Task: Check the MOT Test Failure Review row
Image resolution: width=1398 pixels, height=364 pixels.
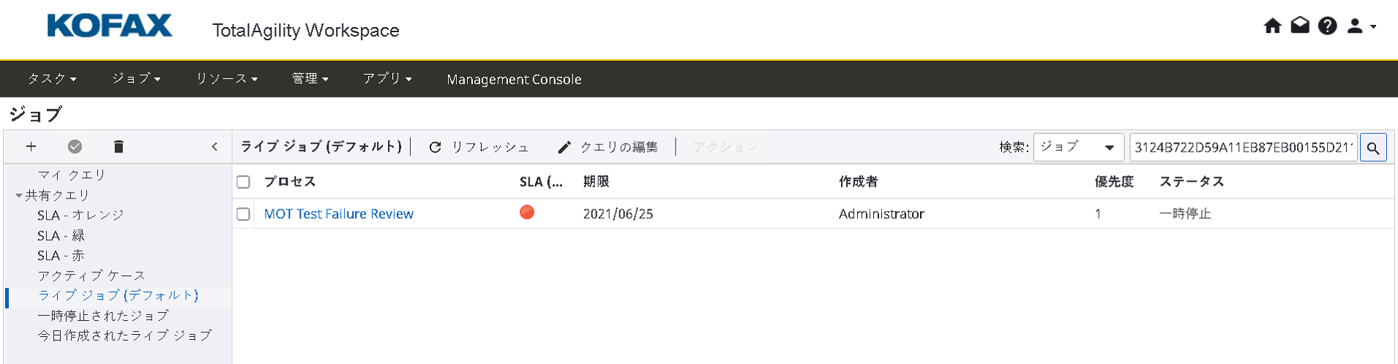Action: click(244, 214)
